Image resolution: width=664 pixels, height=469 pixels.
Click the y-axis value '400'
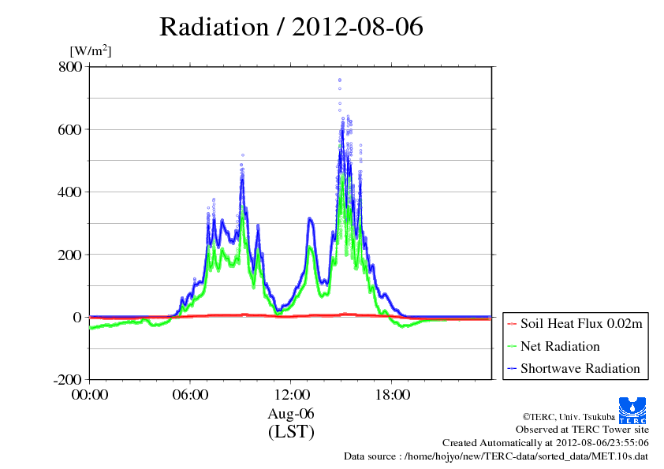click(x=69, y=192)
